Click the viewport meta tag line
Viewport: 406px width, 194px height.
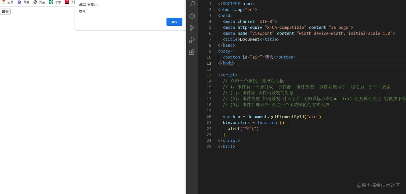coord(309,33)
